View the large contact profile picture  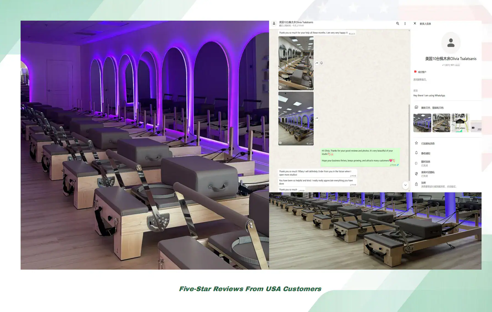[x=451, y=43]
